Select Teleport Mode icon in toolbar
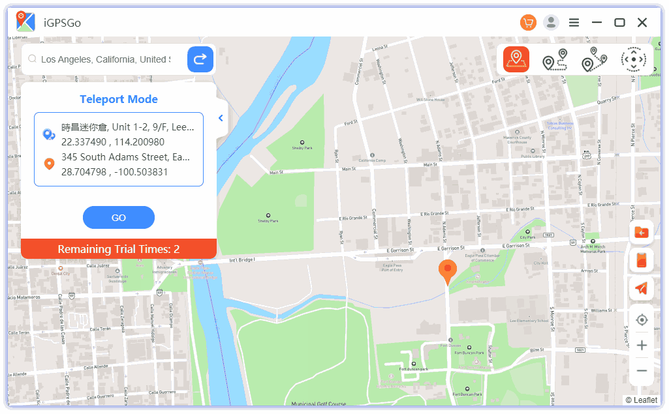669x414 pixels. click(x=516, y=59)
